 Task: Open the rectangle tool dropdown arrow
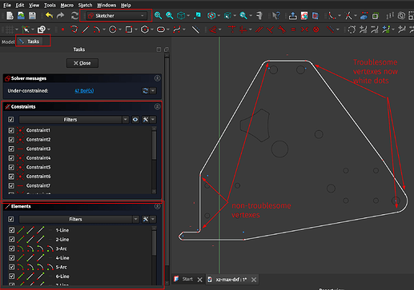pyautogui.click(x=135, y=30)
